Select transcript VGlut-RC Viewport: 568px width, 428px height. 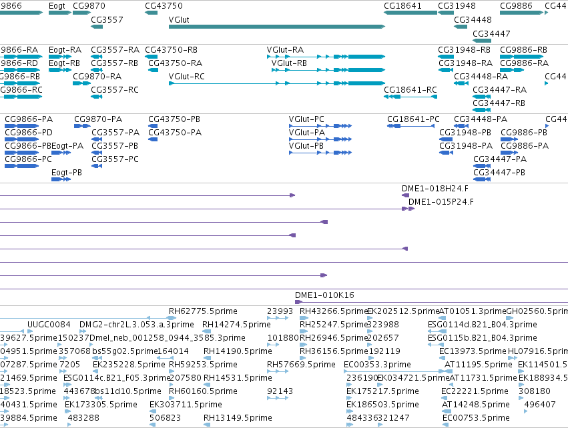coord(277,83)
